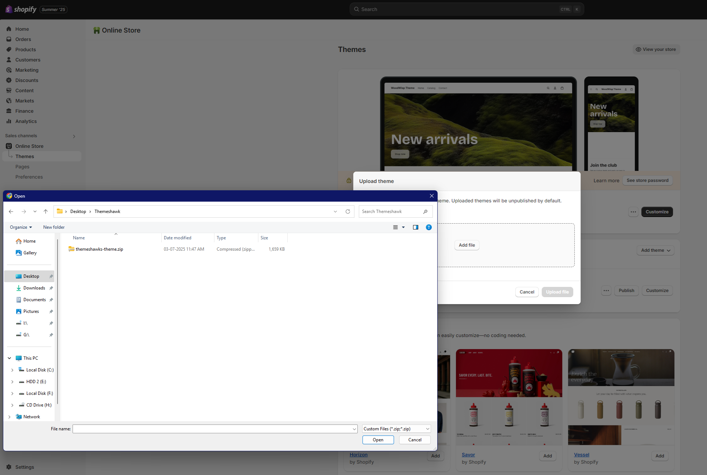Screen dimensions: 707x475
Task: Open the Organize menu
Action: (x=21, y=227)
